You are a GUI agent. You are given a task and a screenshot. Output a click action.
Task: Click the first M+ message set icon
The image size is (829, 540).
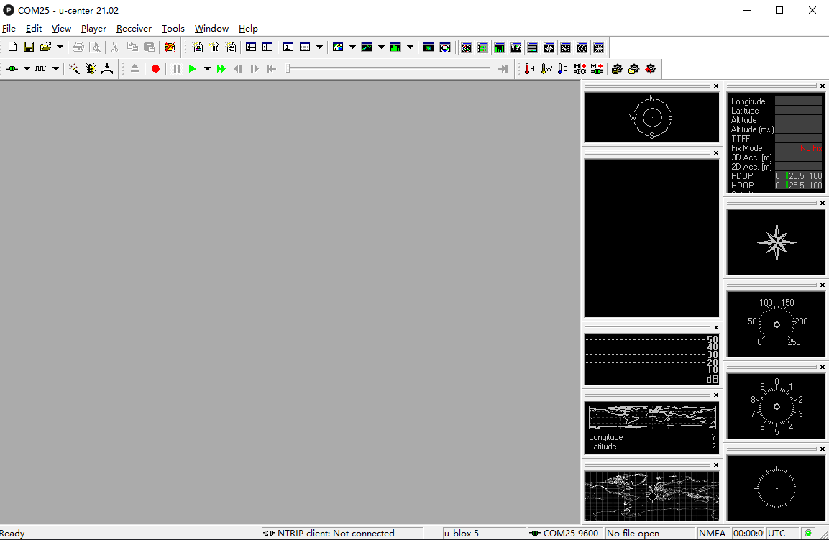[580, 69]
